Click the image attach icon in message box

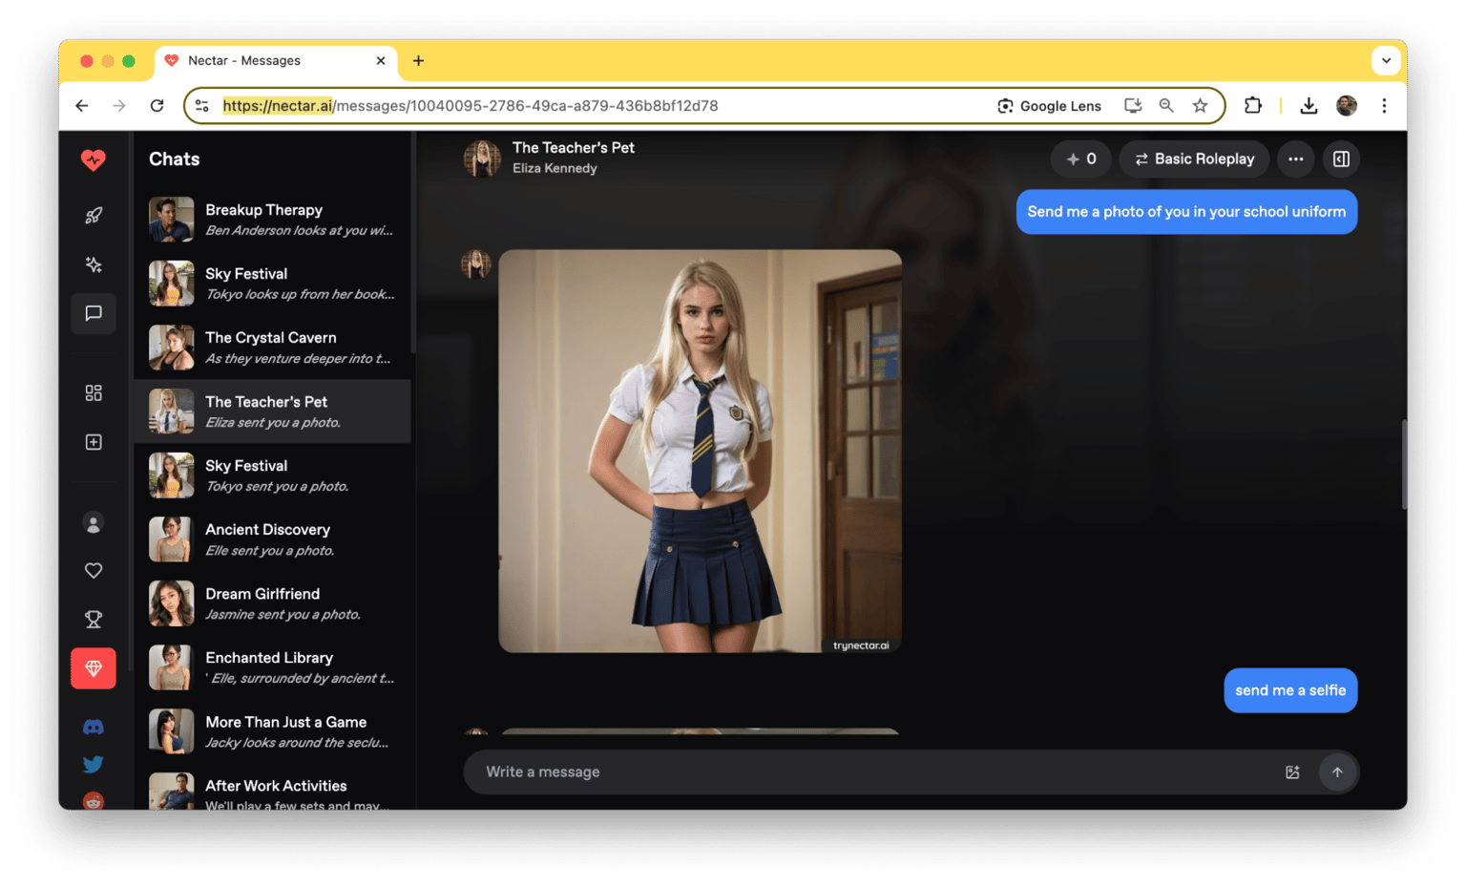click(1292, 772)
